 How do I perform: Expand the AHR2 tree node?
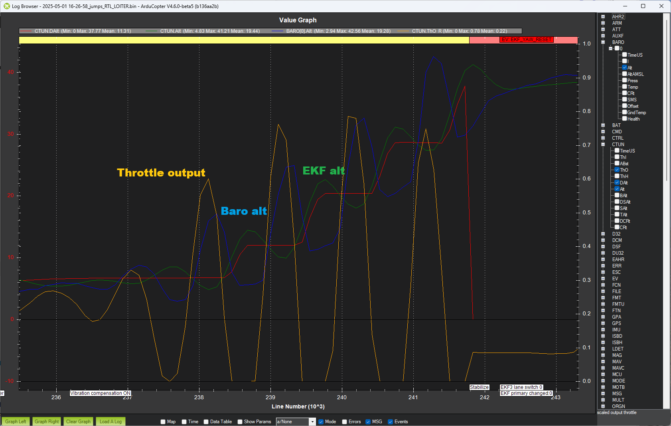[x=603, y=17]
